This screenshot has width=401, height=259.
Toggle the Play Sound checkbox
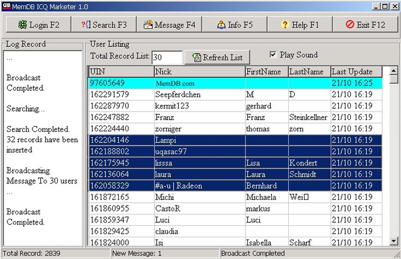tap(273, 54)
